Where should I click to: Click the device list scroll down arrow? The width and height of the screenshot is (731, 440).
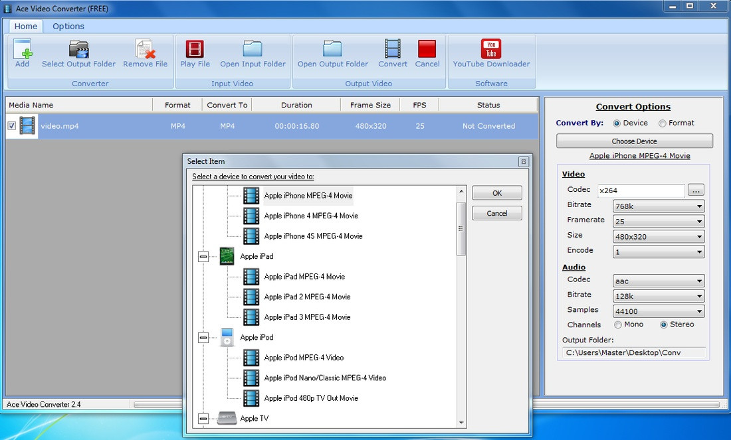coord(461,423)
